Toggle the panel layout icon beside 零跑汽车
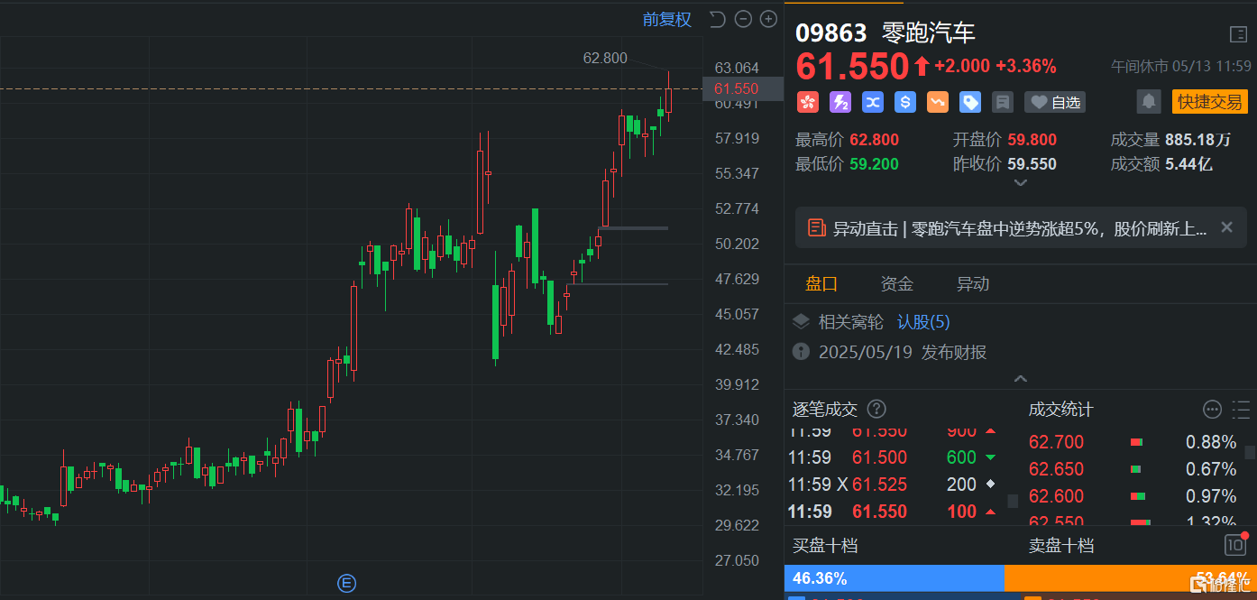This screenshot has height=600, width=1257. 1238,34
